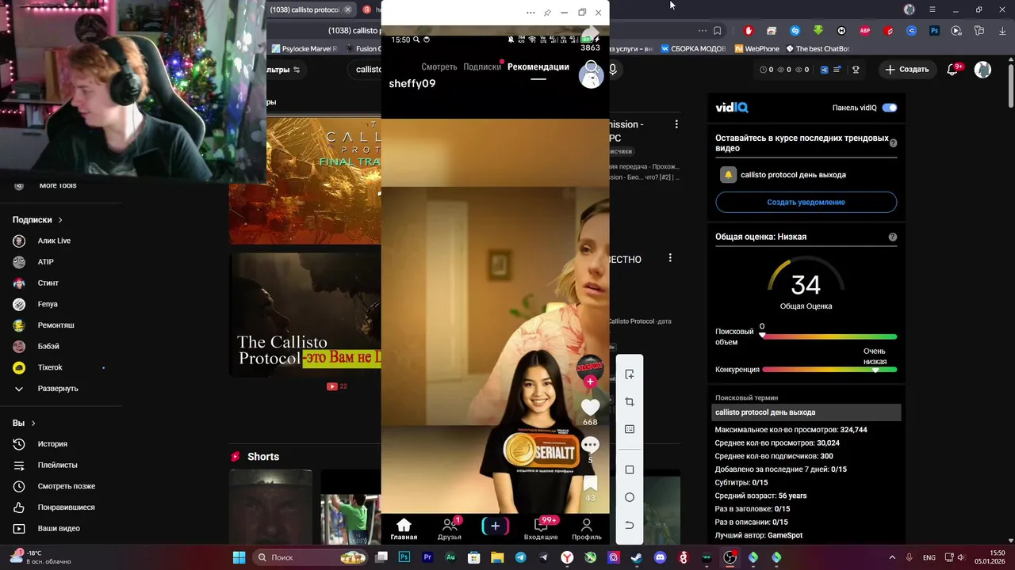The image size is (1015, 570).
Task: Open Discord from the taskbar
Action: click(660, 557)
